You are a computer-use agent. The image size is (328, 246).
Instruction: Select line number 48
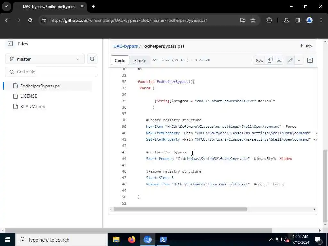(124, 184)
